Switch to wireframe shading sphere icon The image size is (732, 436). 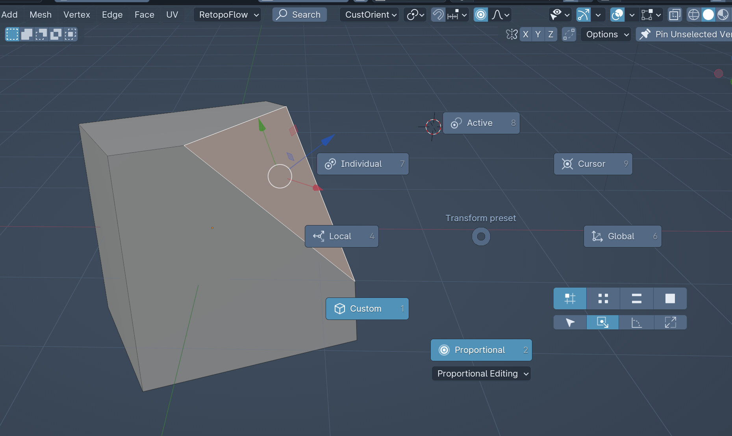[693, 15]
